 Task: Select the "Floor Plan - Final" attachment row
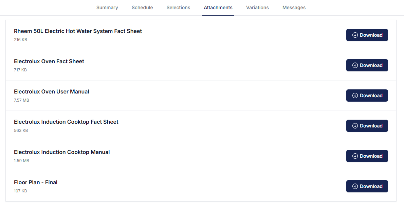click(x=170, y=186)
